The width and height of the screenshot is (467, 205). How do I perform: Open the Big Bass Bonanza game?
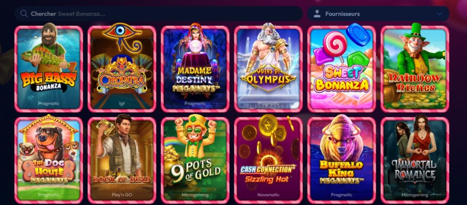49,69
